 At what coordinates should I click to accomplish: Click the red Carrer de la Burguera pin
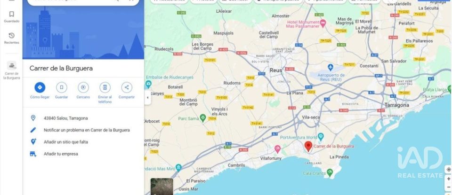coord(308,147)
